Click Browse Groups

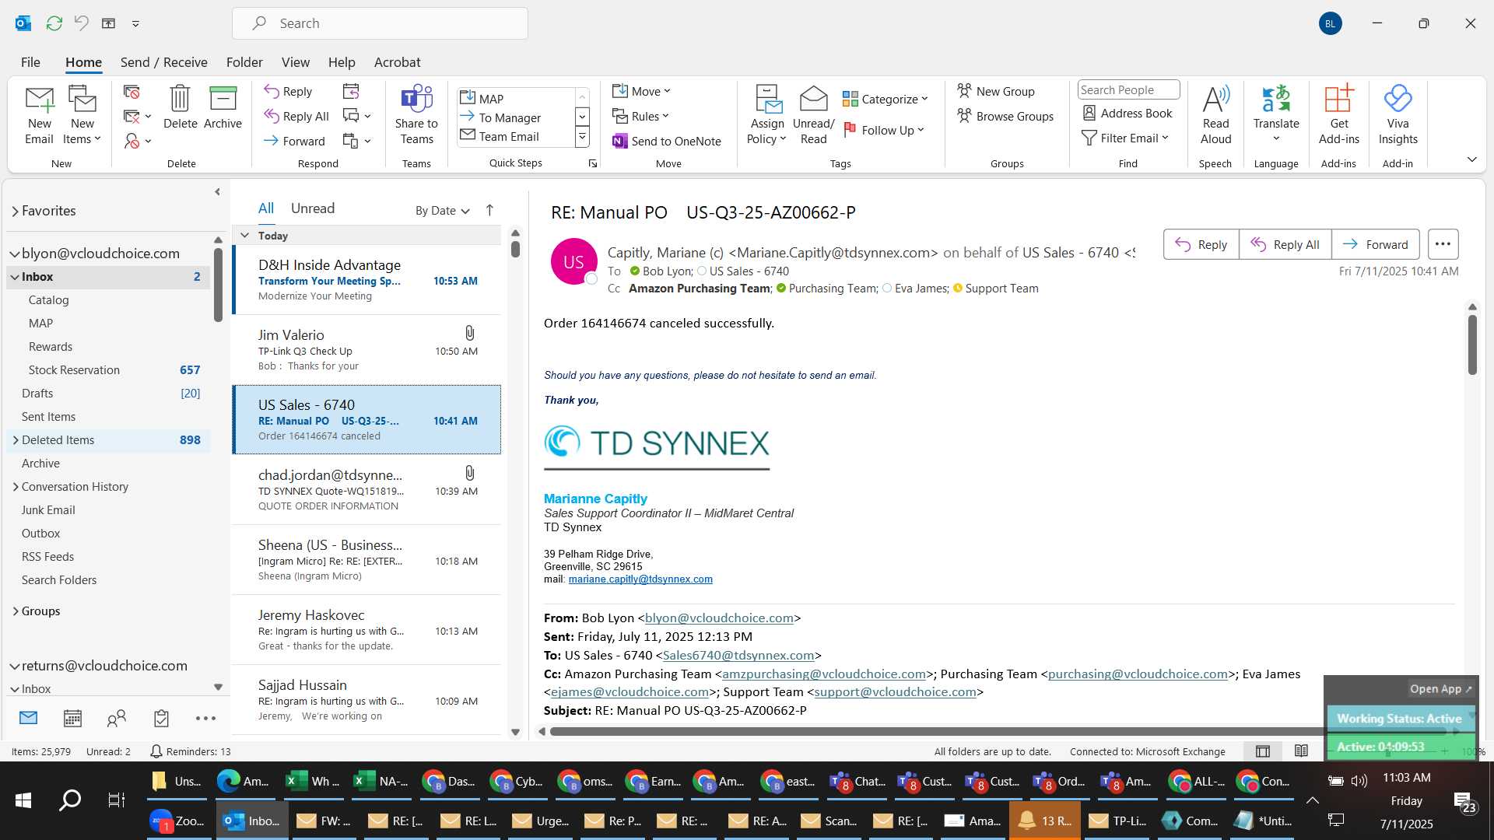pyautogui.click(x=1005, y=116)
